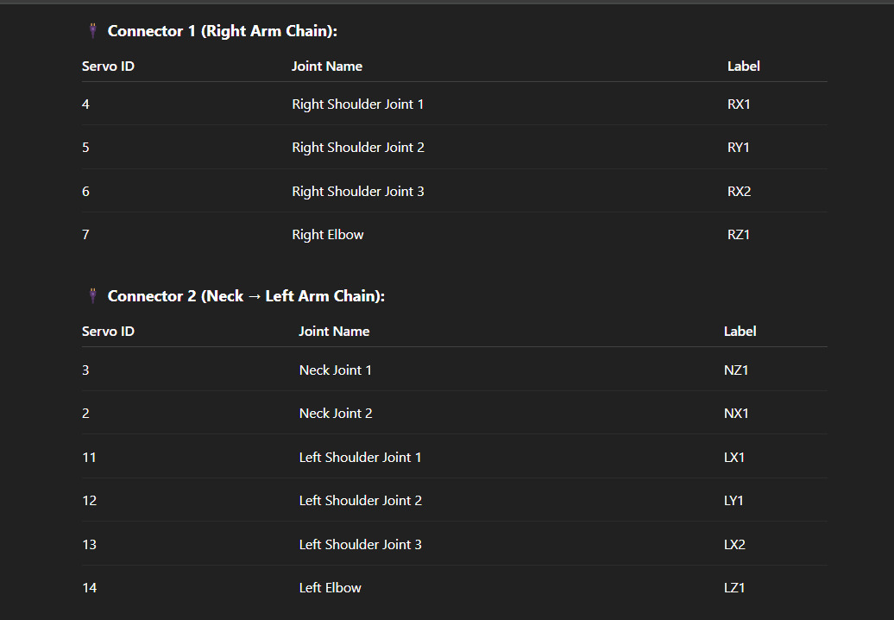Click the Label header in Connector 1 table
The width and height of the screenshot is (894, 620).
(x=743, y=66)
